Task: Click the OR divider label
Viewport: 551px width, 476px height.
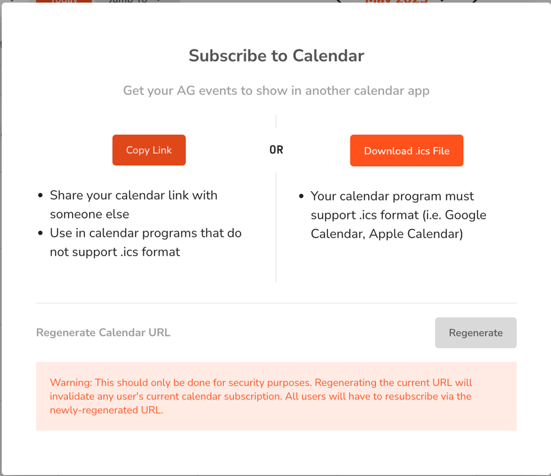Action: coord(276,149)
